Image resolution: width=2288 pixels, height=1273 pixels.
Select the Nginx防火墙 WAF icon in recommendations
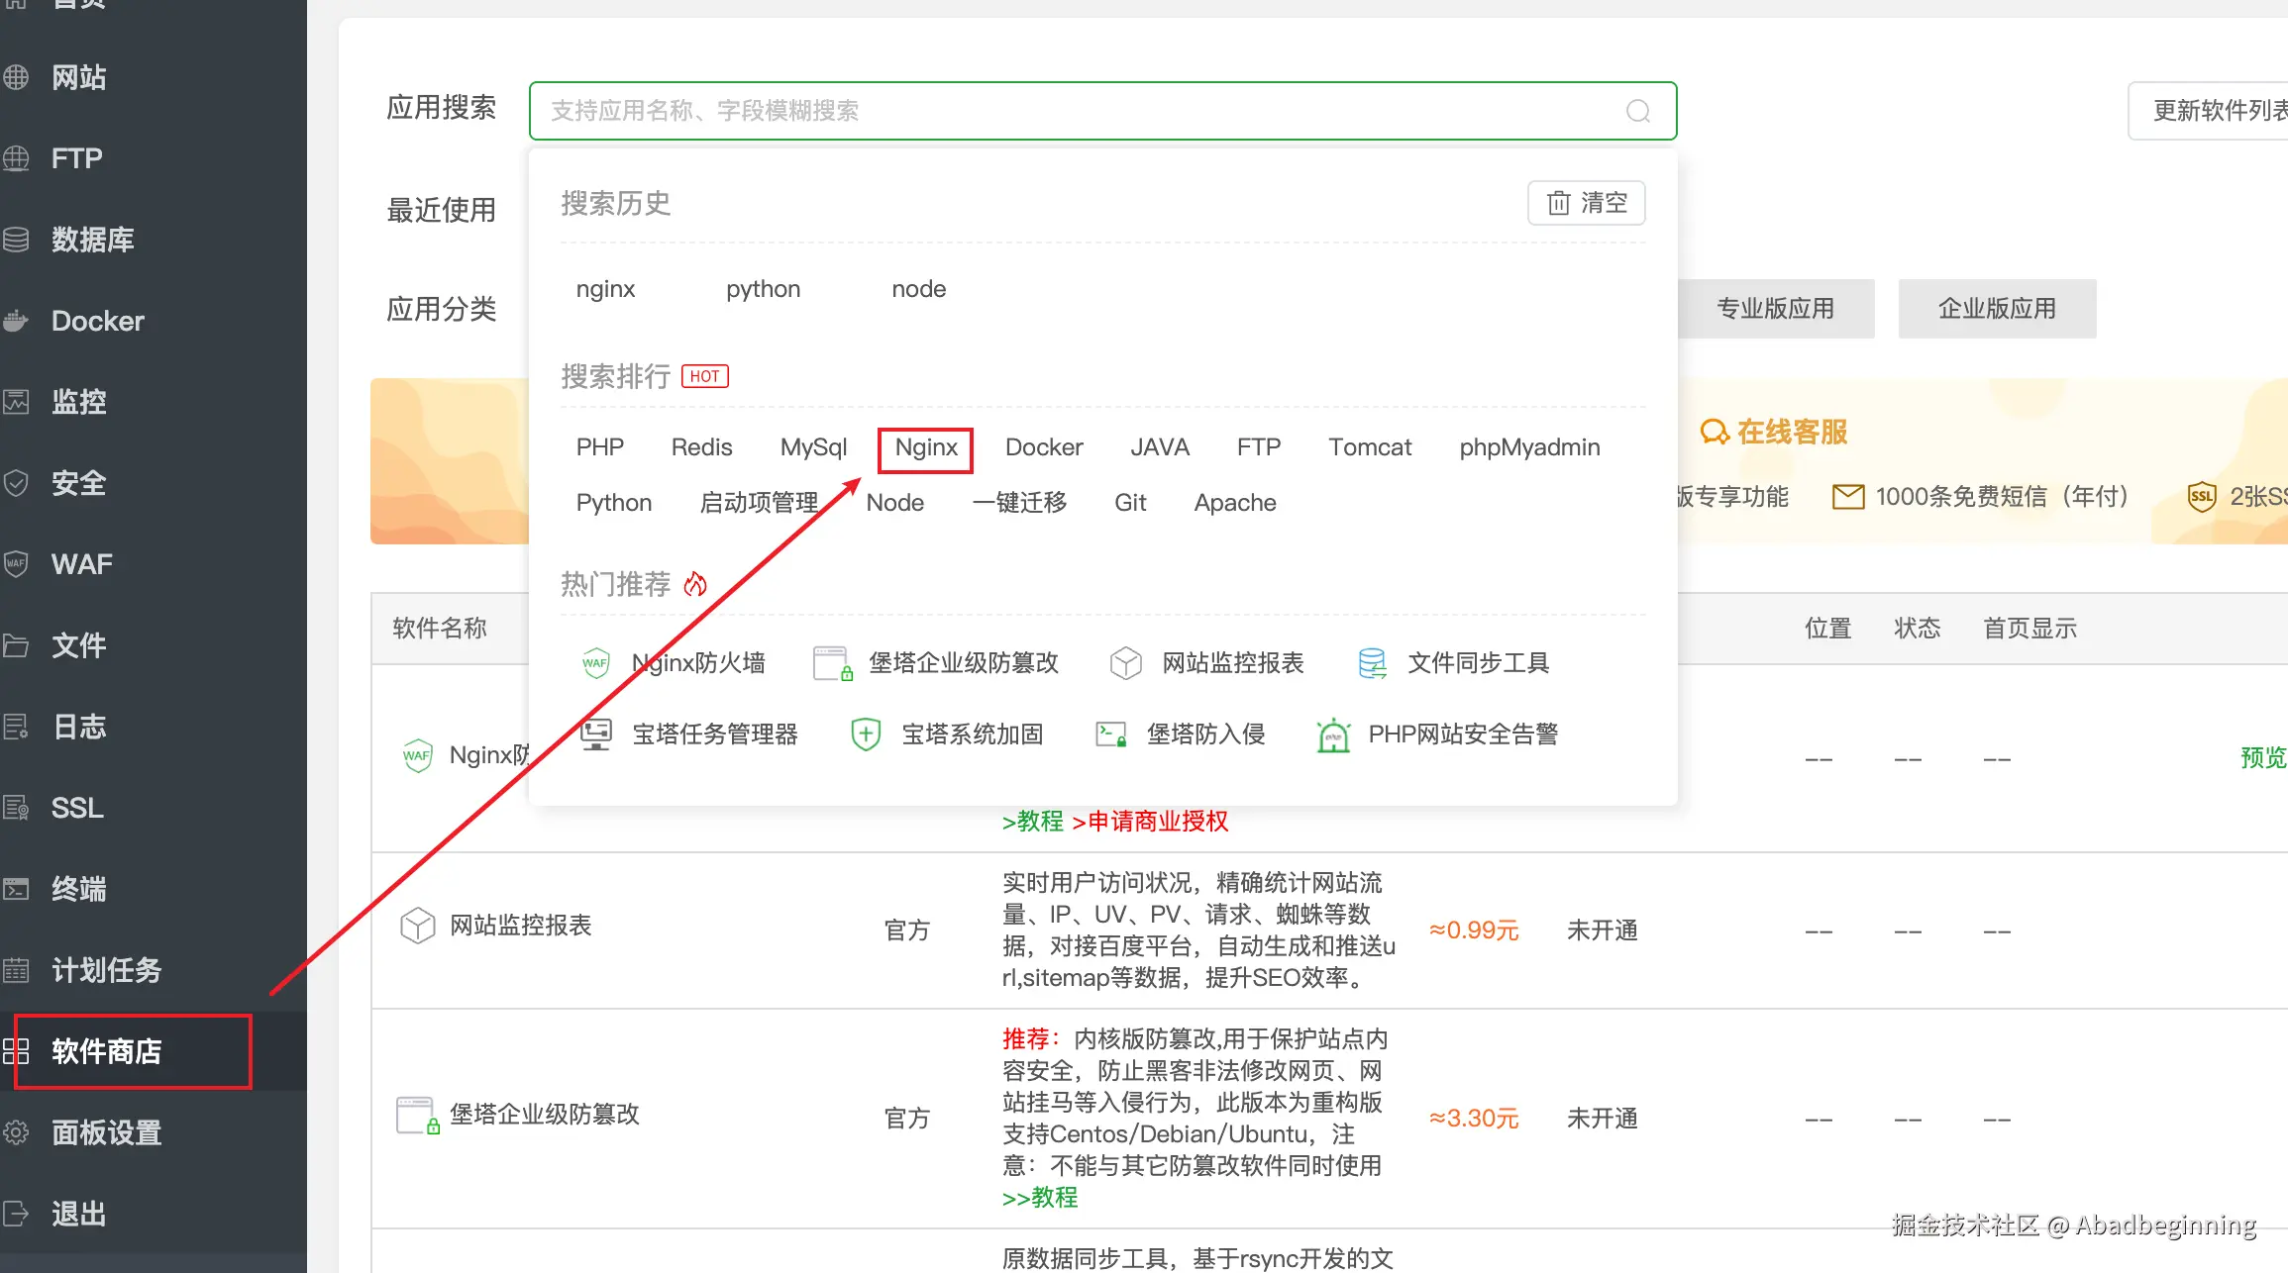595,663
